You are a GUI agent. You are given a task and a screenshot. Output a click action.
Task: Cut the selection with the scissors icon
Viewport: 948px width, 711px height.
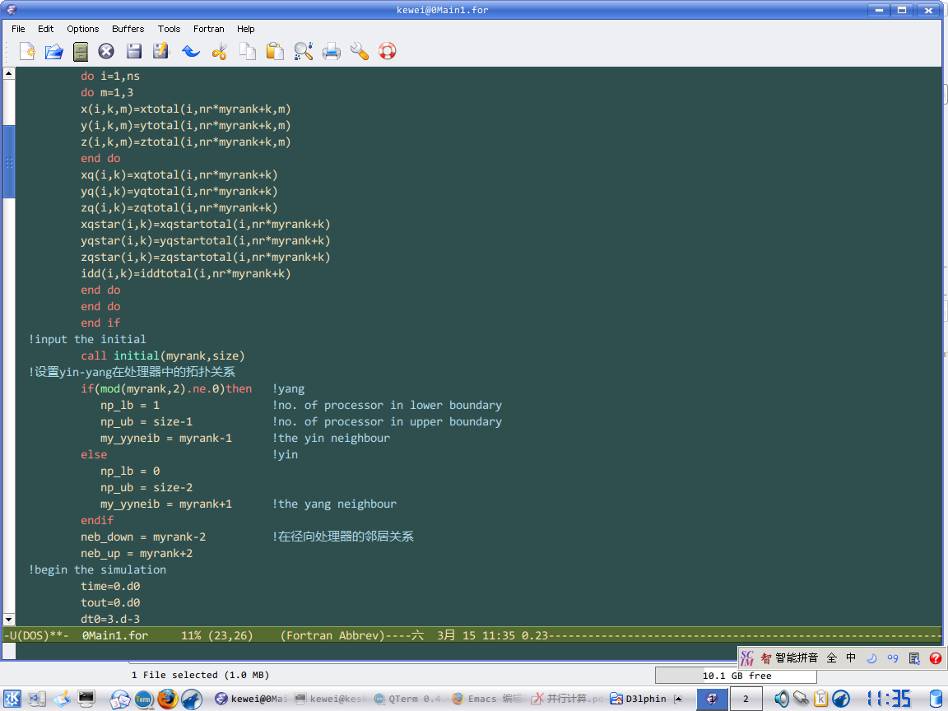click(x=220, y=51)
